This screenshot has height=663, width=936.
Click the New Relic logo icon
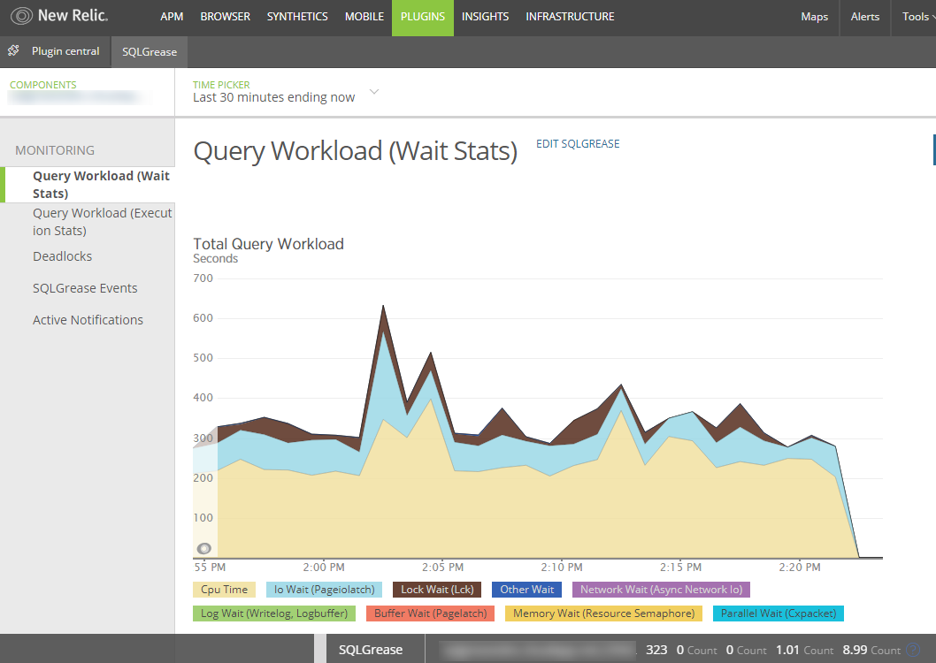pos(21,16)
